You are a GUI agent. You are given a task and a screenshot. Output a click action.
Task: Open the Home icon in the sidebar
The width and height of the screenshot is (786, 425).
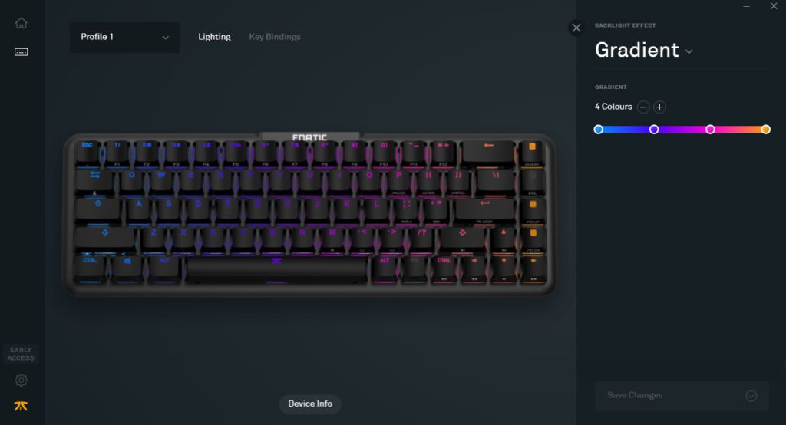click(x=21, y=23)
